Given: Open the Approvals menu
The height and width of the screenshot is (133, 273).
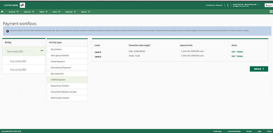Looking at the screenshot, I should [71, 12].
